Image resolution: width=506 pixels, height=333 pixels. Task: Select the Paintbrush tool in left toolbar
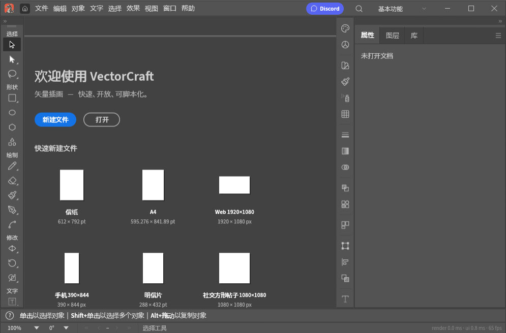pos(12,195)
